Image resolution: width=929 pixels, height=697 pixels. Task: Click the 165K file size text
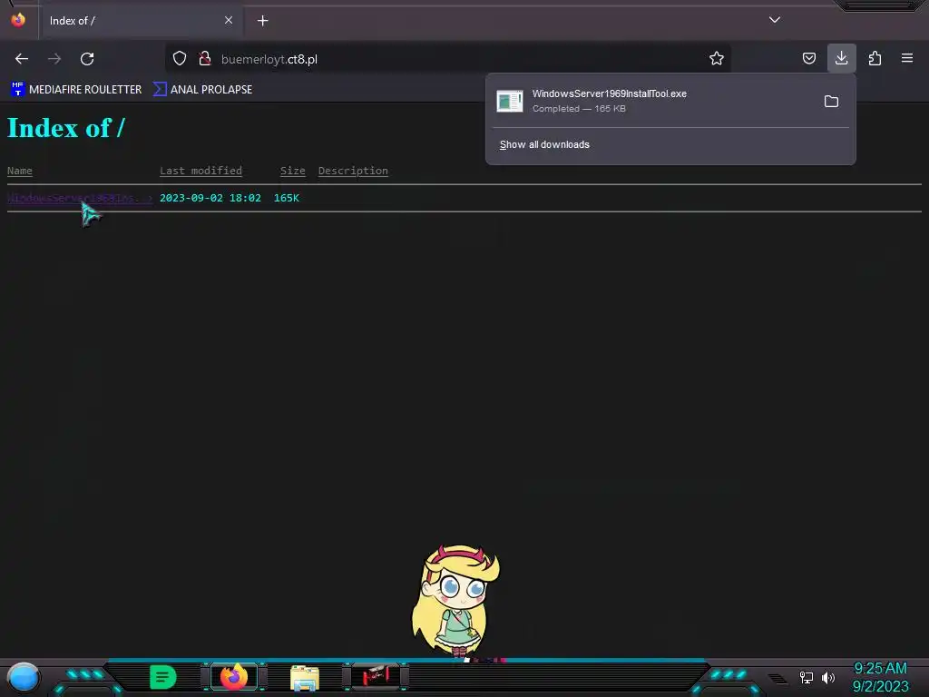pos(286,198)
